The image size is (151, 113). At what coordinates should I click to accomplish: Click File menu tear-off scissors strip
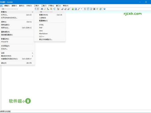pyautogui.click(x=17, y=9)
